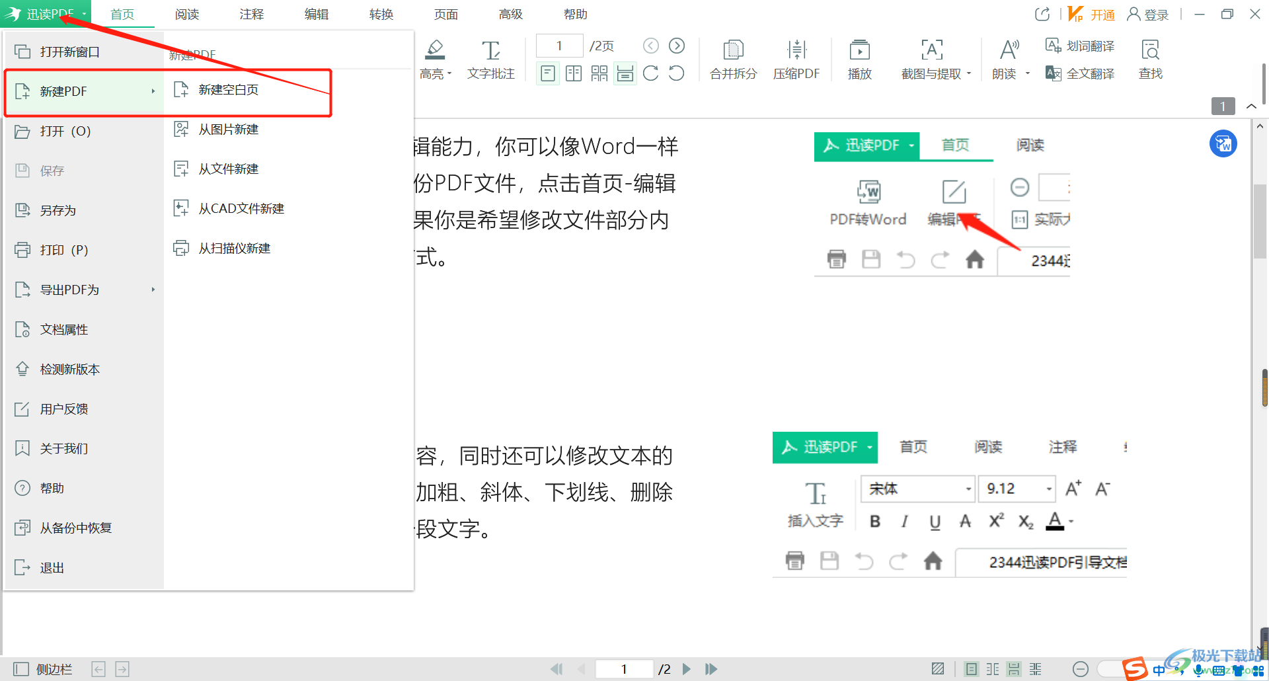1269x681 pixels.
Task: Click 检测新版本 in the file menu
Action: [84, 369]
